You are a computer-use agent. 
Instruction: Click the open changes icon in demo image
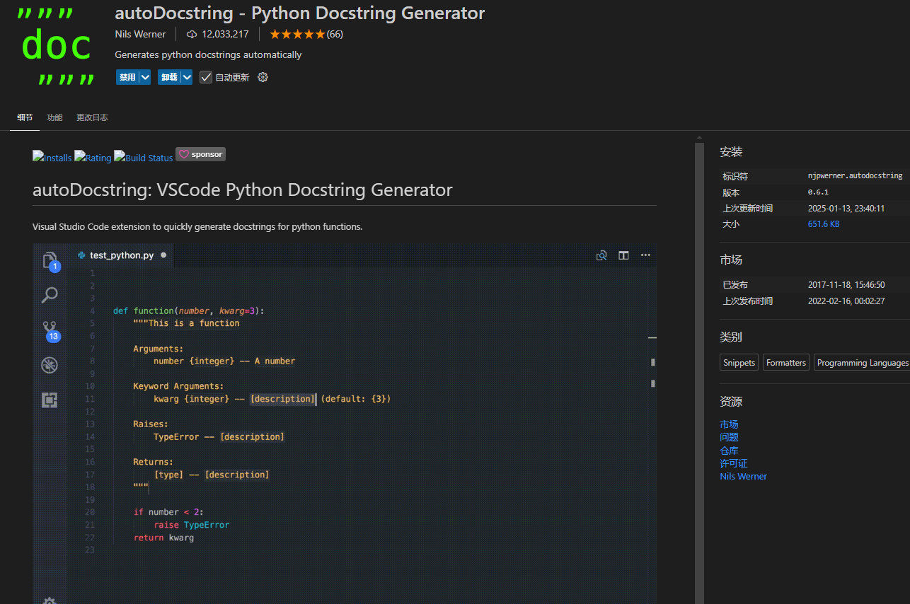pos(601,255)
